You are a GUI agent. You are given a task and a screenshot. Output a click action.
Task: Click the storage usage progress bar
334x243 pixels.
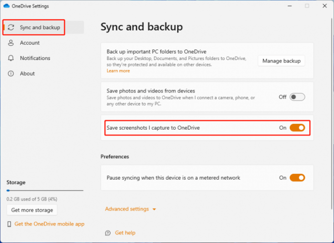[x=45, y=191]
